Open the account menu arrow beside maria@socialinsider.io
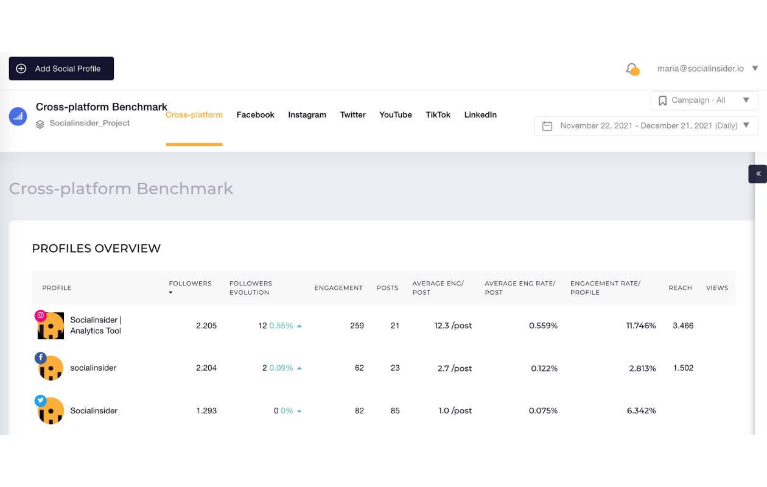The width and height of the screenshot is (767, 487). [755, 69]
